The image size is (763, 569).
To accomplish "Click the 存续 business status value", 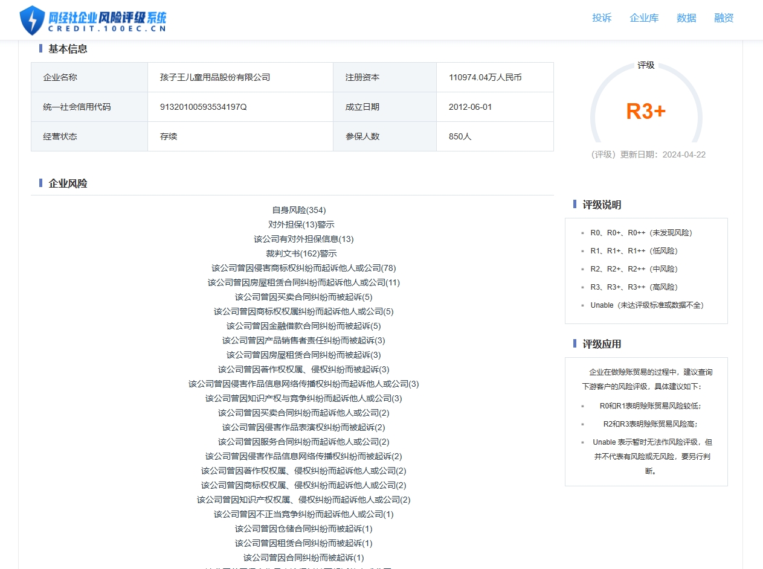I will [x=169, y=136].
